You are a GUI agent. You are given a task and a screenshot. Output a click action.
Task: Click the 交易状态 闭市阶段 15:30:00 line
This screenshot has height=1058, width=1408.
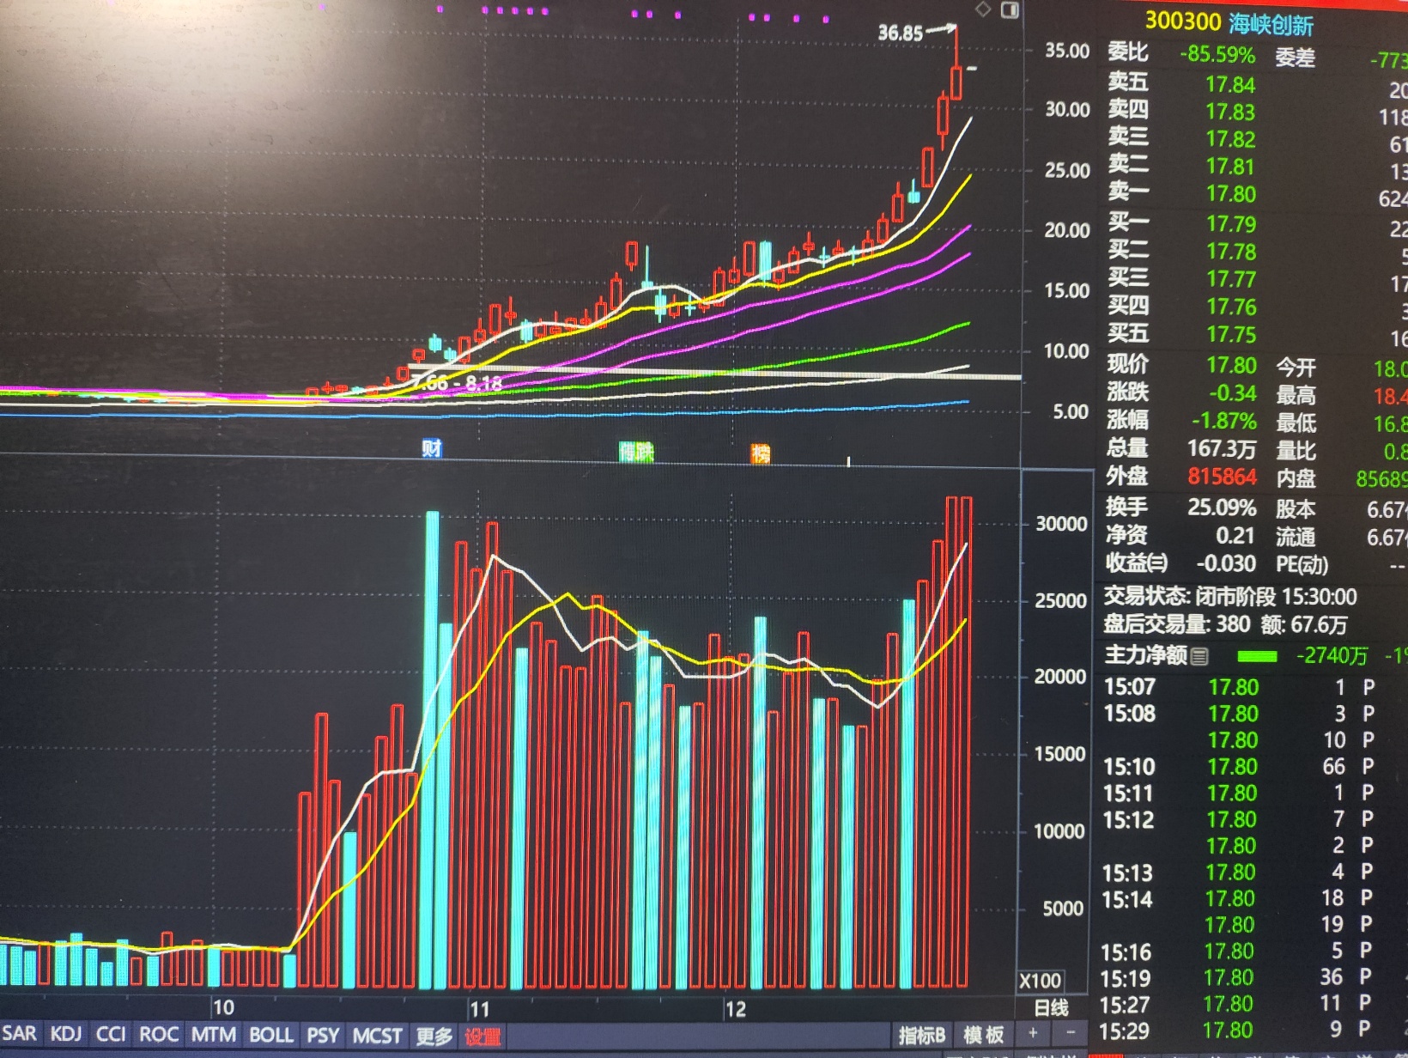pyautogui.click(x=1229, y=597)
